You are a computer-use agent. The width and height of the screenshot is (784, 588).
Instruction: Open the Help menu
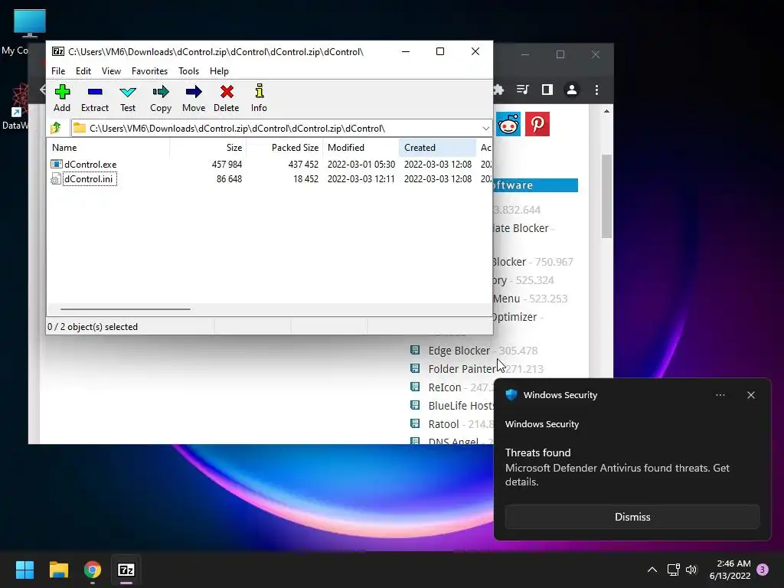click(x=219, y=71)
